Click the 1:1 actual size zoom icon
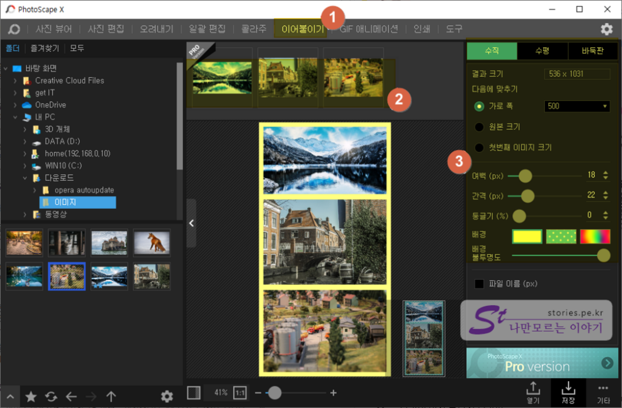This screenshot has height=408, width=622. coord(240,393)
